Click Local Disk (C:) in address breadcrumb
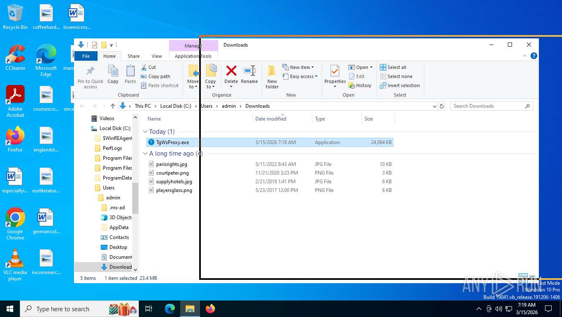This screenshot has height=317, width=562. point(176,106)
